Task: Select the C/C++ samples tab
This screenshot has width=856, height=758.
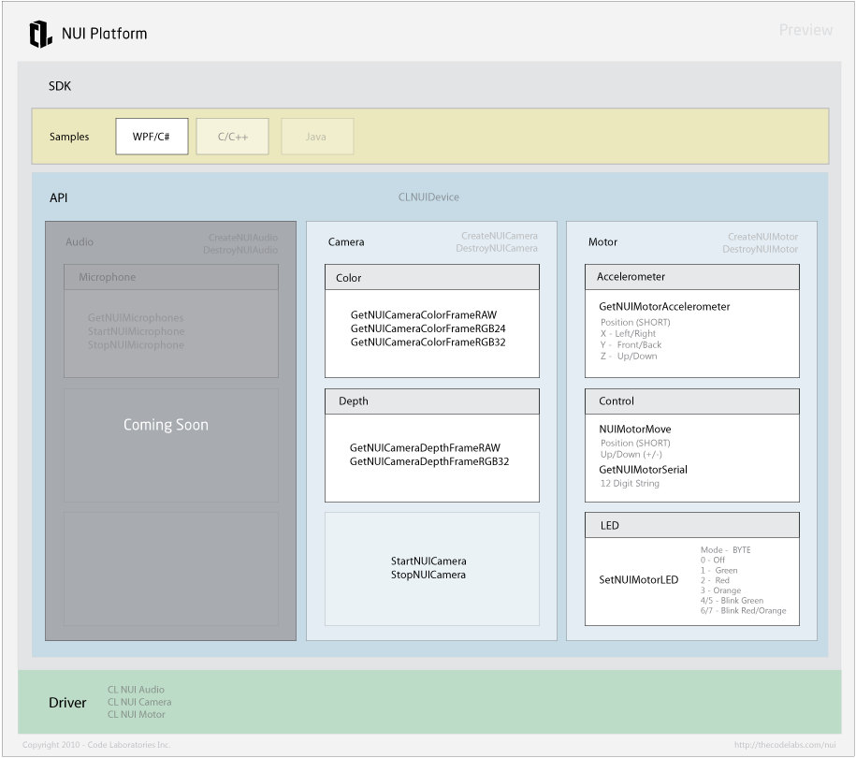Action: tap(232, 137)
